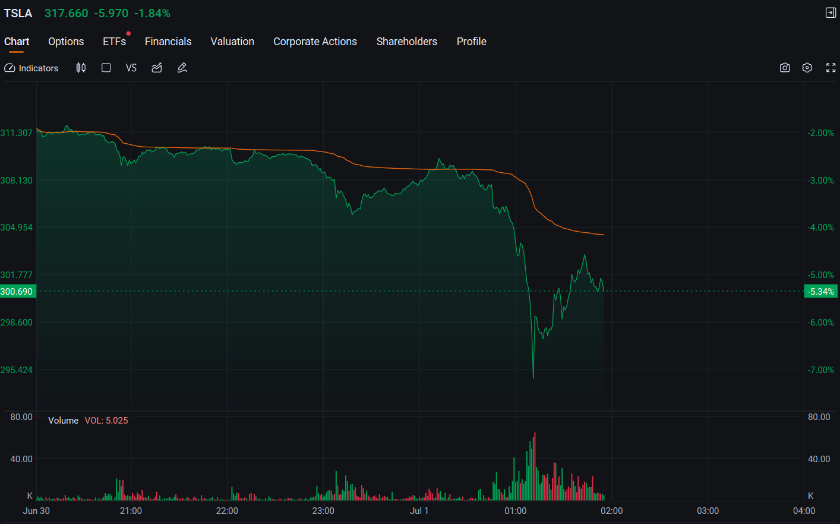
Task: Click the TSLA ticker symbol
Action: pyautogui.click(x=18, y=13)
